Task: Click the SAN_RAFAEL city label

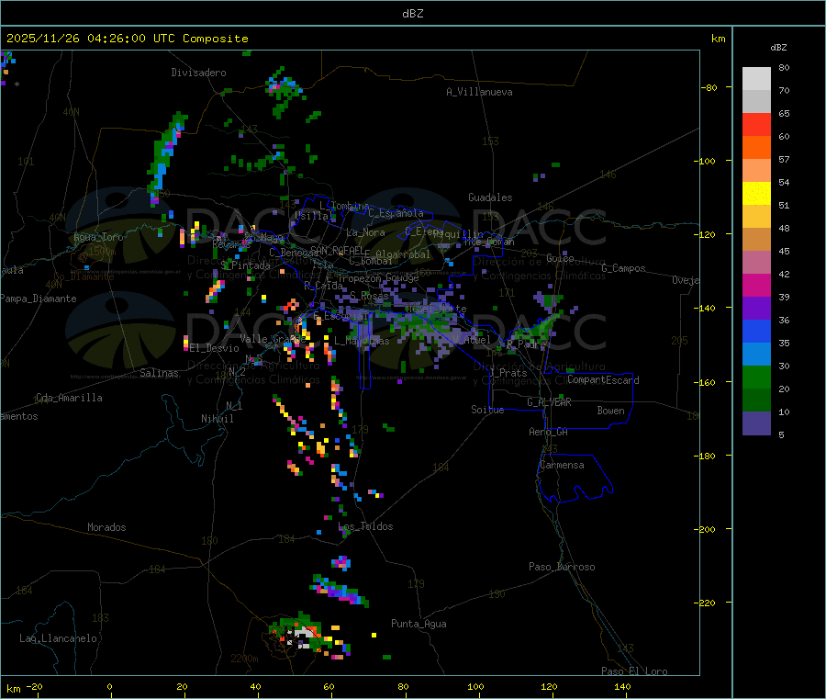Action: [337, 250]
